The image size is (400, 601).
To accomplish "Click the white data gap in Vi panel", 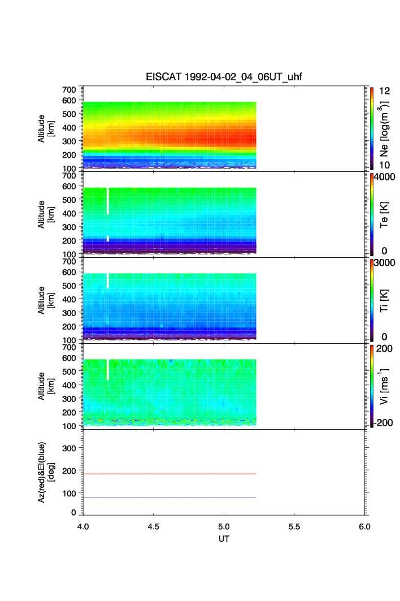I will pos(108,370).
